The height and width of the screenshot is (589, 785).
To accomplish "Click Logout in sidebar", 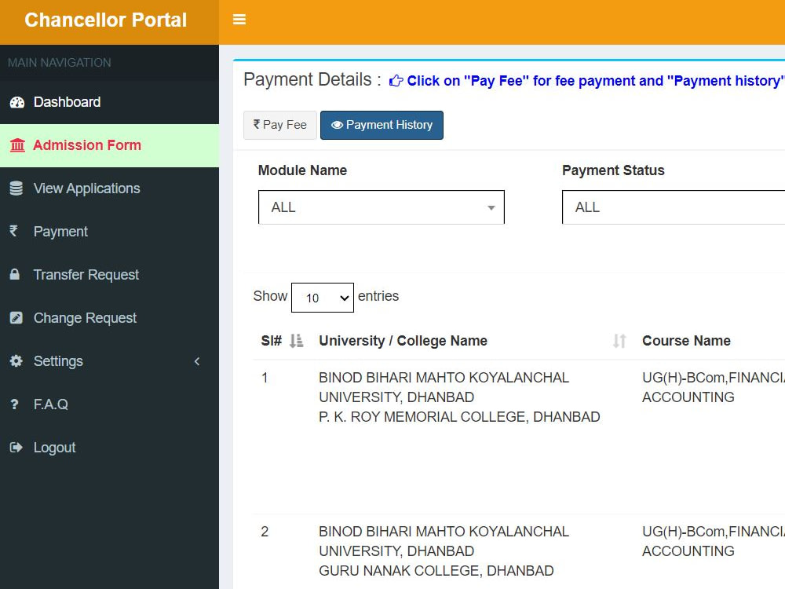I will tap(109, 448).
